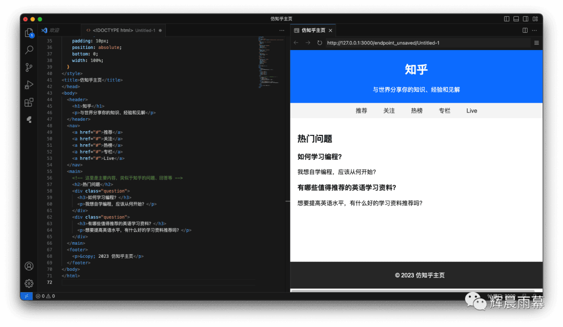This screenshot has width=563, height=327.
Task: Go forward in the preview browser
Action: coord(308,43)
